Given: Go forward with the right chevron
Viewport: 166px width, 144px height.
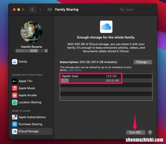Looking at the screenshot, I should coord(40,9).
